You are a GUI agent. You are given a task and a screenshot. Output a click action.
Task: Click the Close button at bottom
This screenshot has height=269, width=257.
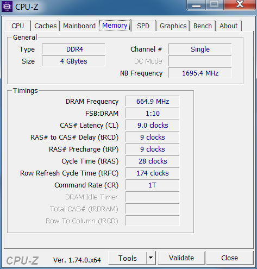[x=229, y=258]
